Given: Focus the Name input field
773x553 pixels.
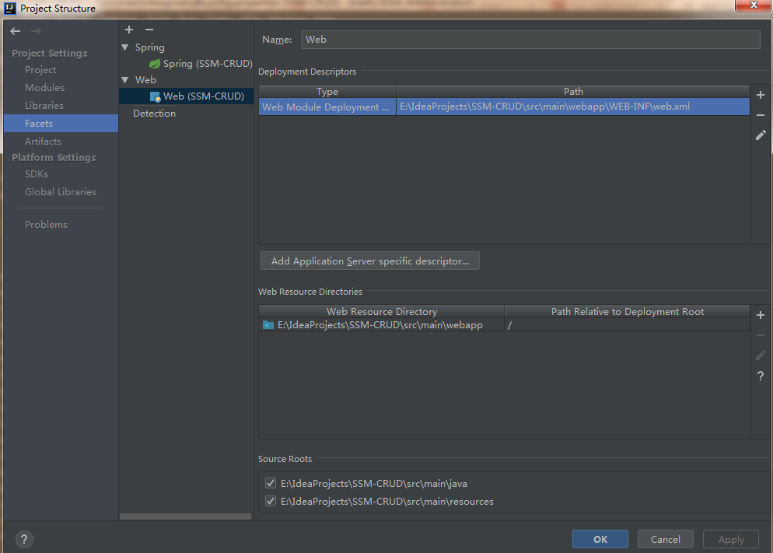Looking at the screenshot, I should coord(530,40).
